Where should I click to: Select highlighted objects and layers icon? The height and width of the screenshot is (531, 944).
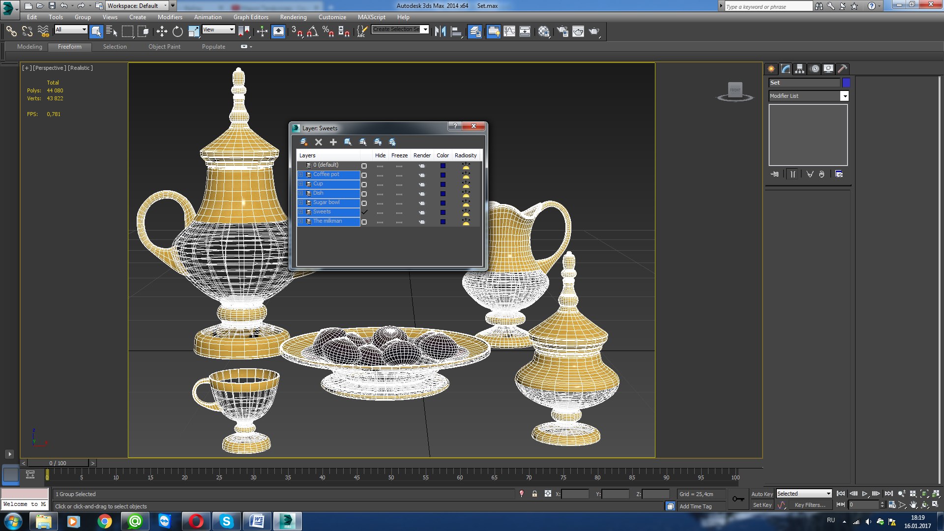348,142
